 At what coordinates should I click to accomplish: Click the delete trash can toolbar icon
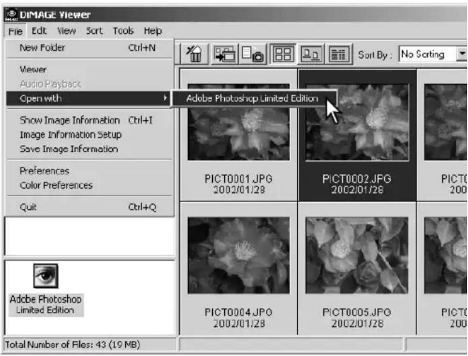(194, 54)
